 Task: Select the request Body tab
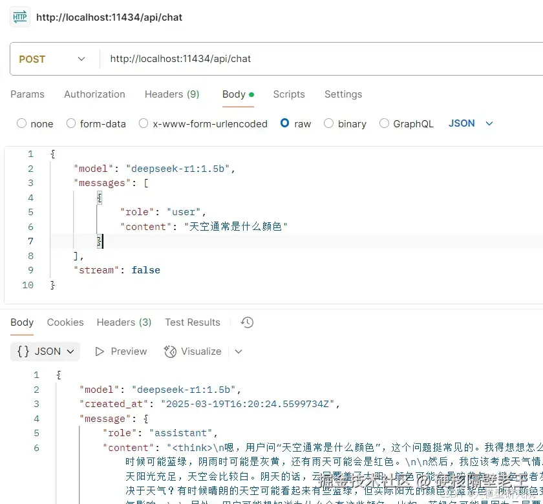pos(238,94)
